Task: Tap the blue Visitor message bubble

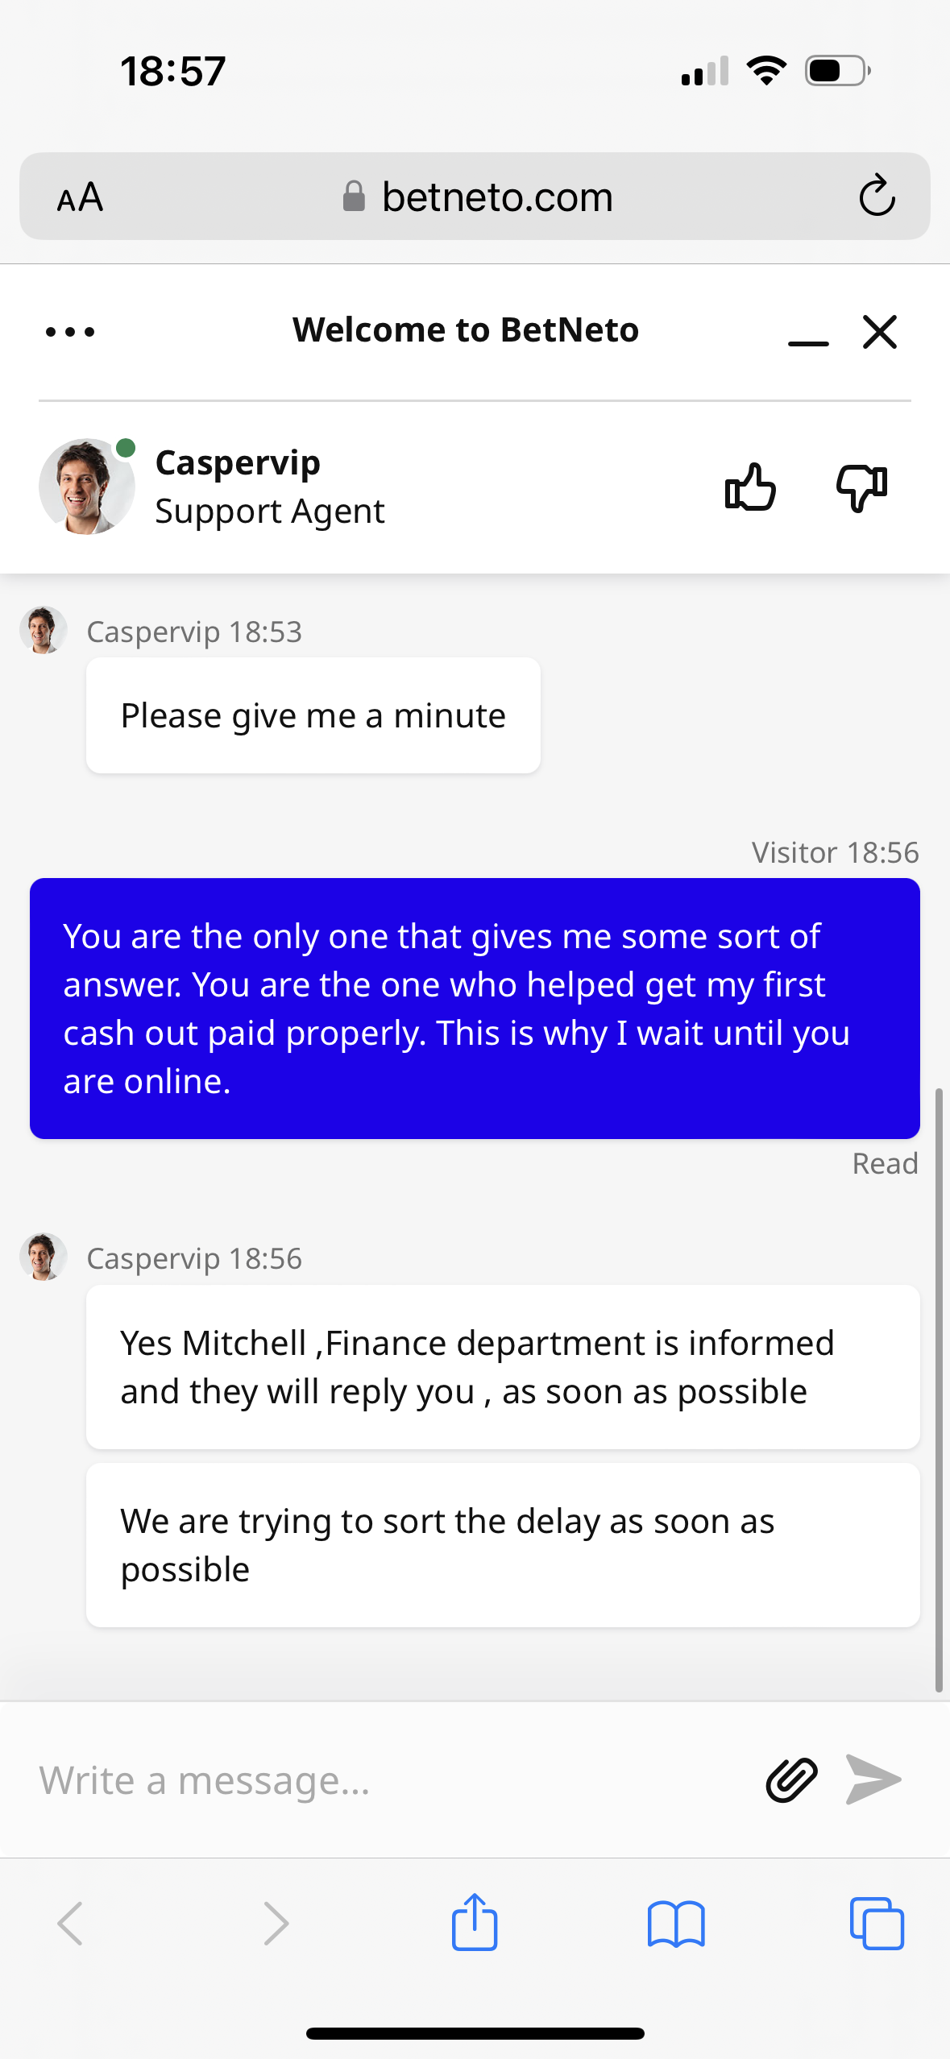Action: (x=475, y=1008)
